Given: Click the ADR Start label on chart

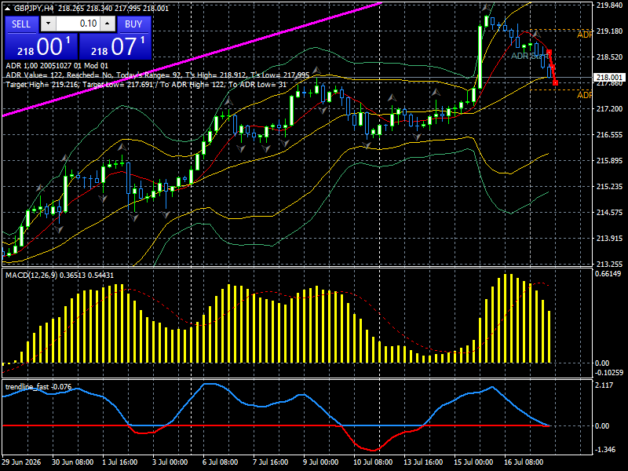Looking at the screenshot, I should pyautogui.click(x=529, y=56).
